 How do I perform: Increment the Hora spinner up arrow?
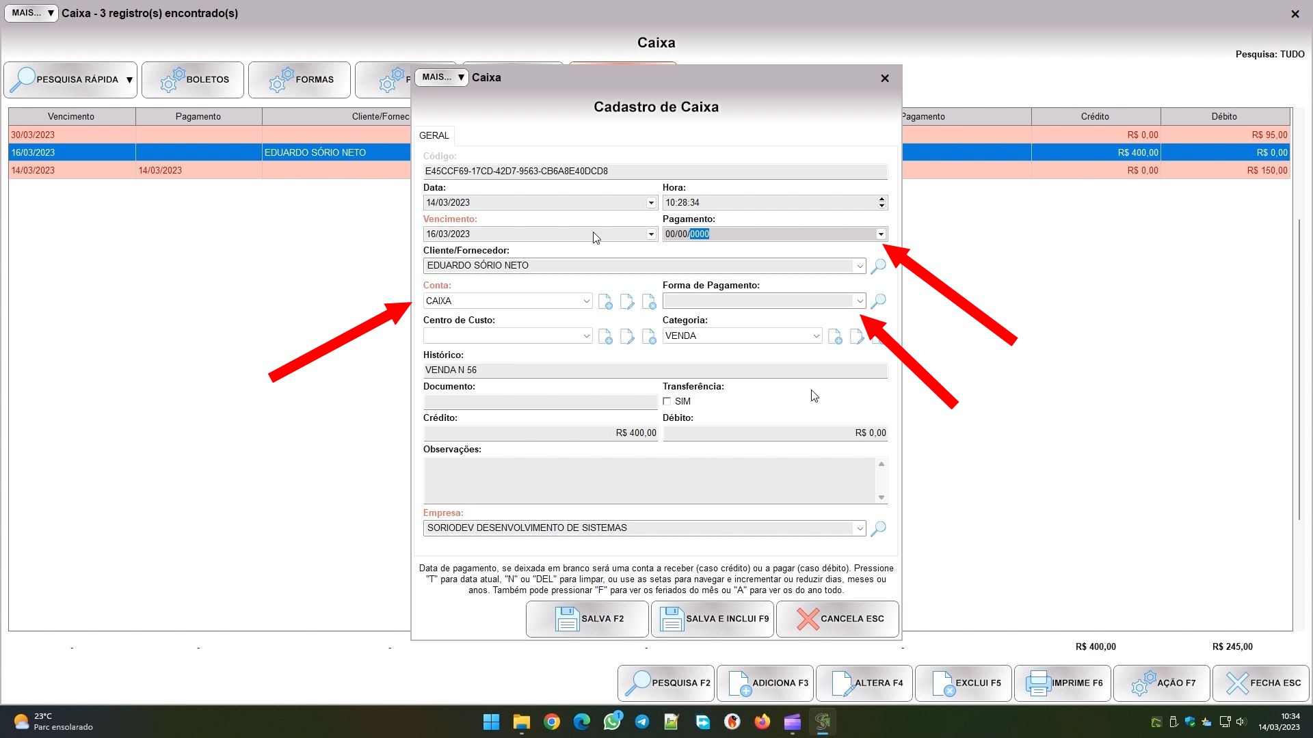(x=881, y=199)
